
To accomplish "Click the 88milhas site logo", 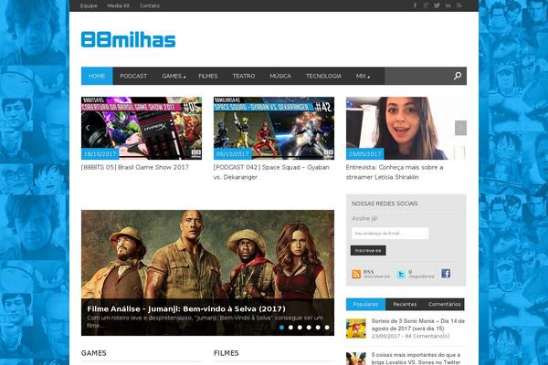I will tap(128, 39).
